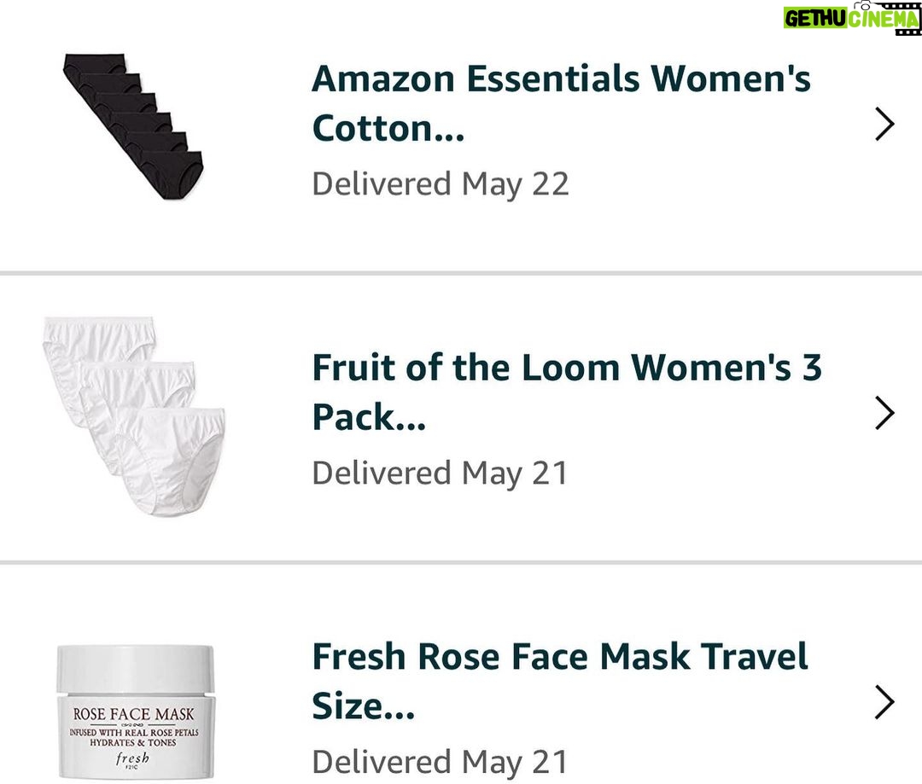Click the fresh brand logo on the jar
This screenshot has width=922, height=784.
(136, 758)
